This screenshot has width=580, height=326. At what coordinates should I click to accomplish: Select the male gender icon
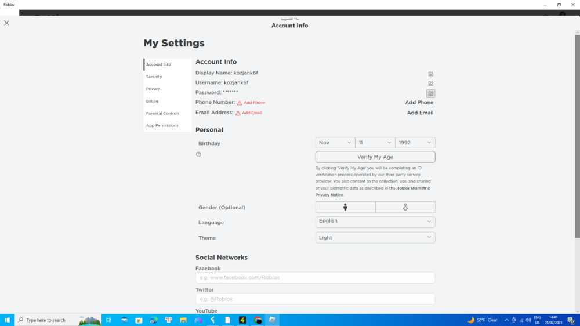coord(345,207)
